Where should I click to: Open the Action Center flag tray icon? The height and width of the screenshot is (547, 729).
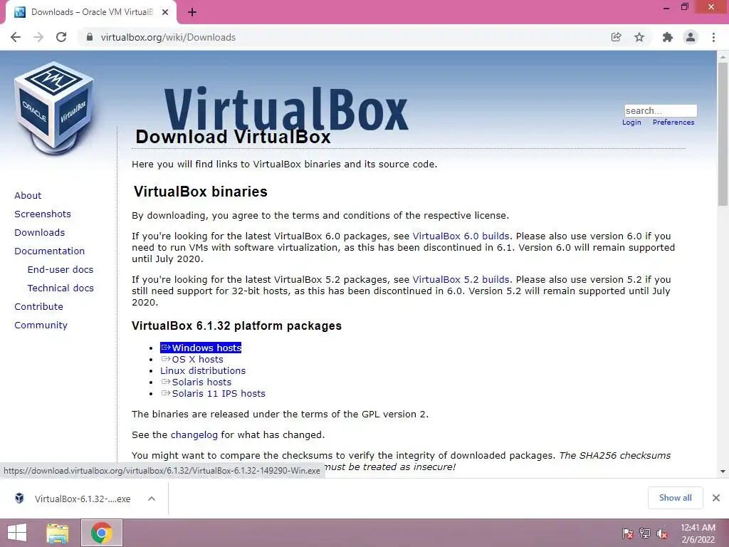pos(627,533)
